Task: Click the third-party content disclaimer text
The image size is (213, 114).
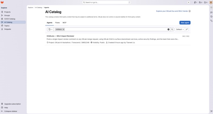Action: point(93,17)
